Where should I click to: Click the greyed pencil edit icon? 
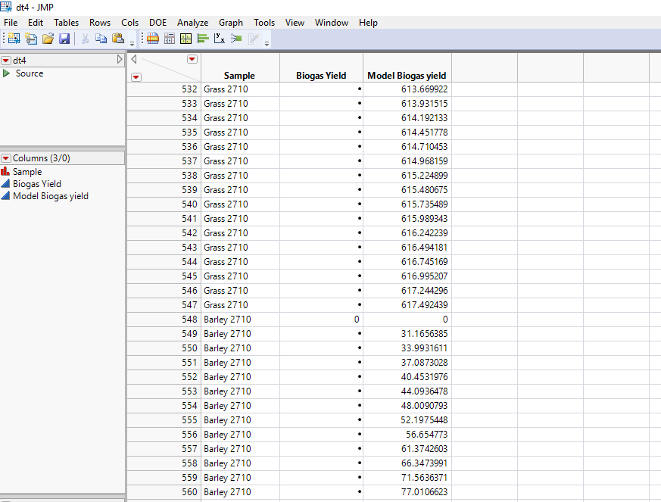pos(253,39)
